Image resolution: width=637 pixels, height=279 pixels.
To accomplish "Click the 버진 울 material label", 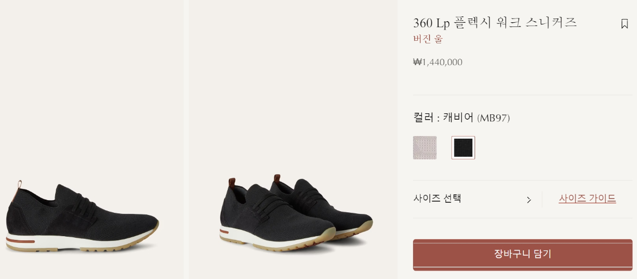I will (428, 39).
